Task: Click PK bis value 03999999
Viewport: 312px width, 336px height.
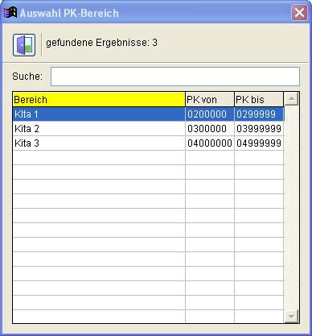Action: (x=259, y=129)
